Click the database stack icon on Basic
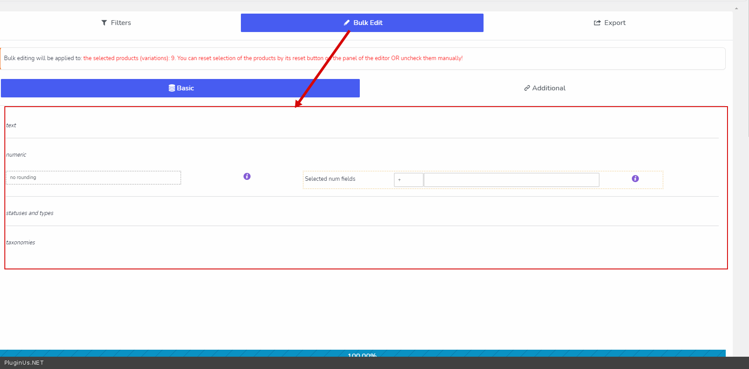Screen dimensions: 749x369 tap(172, 88)
